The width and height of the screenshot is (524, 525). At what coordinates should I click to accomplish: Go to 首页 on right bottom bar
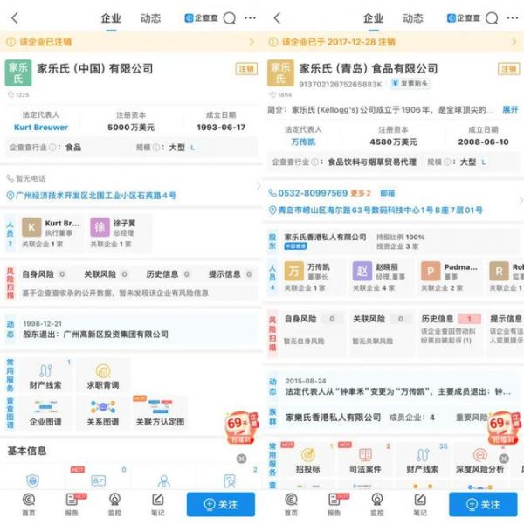(x=291, y=504)
